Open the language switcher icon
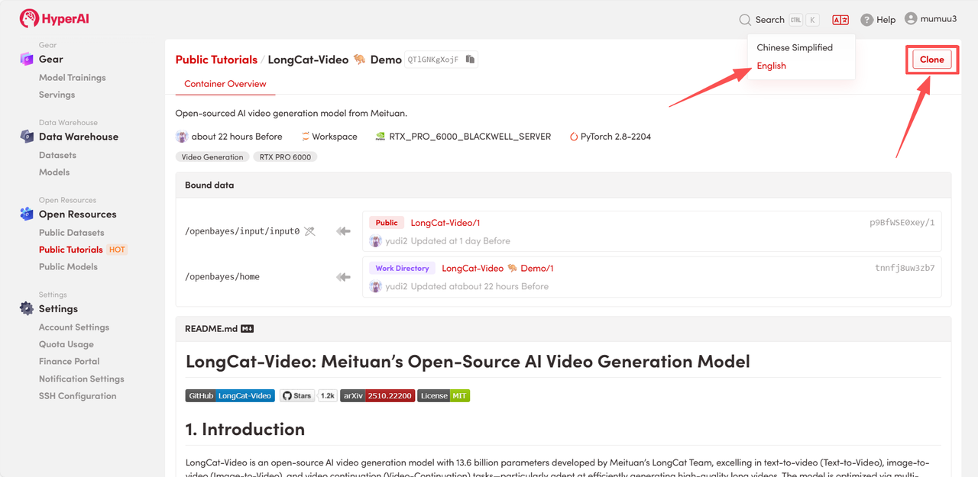The image size is (978, 477). [840, 20]
